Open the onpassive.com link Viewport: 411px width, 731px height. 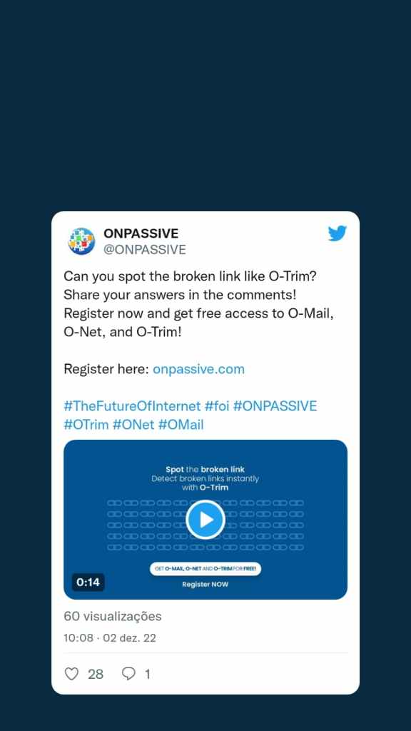click(198, 369)
